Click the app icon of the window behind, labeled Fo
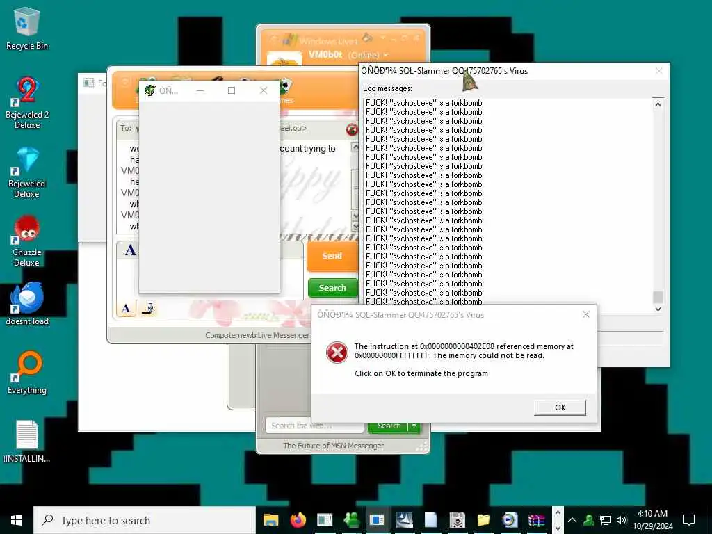The image size is (712, 534). (88, 83)
